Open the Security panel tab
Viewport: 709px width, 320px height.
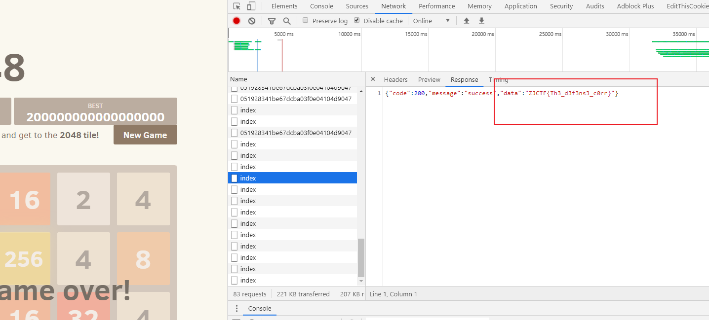pyautogui.click(x=561, y=6)
